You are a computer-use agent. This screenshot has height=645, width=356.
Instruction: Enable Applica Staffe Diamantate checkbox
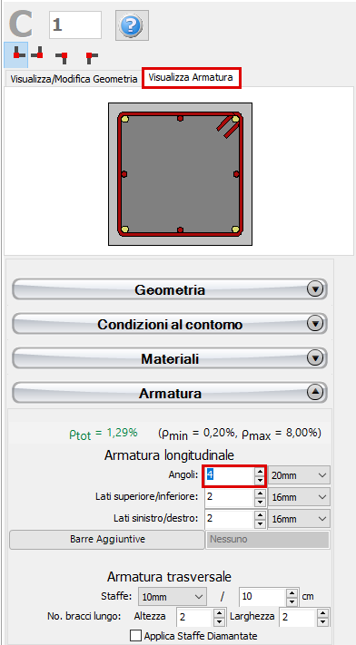[135, 635]
